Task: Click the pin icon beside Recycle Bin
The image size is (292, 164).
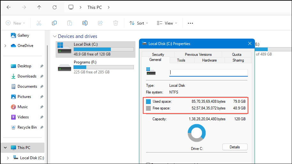Action: tap(42, 127)
